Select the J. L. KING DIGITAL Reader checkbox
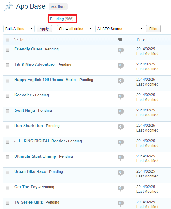 pyautogui.click(x=7, y=142)
